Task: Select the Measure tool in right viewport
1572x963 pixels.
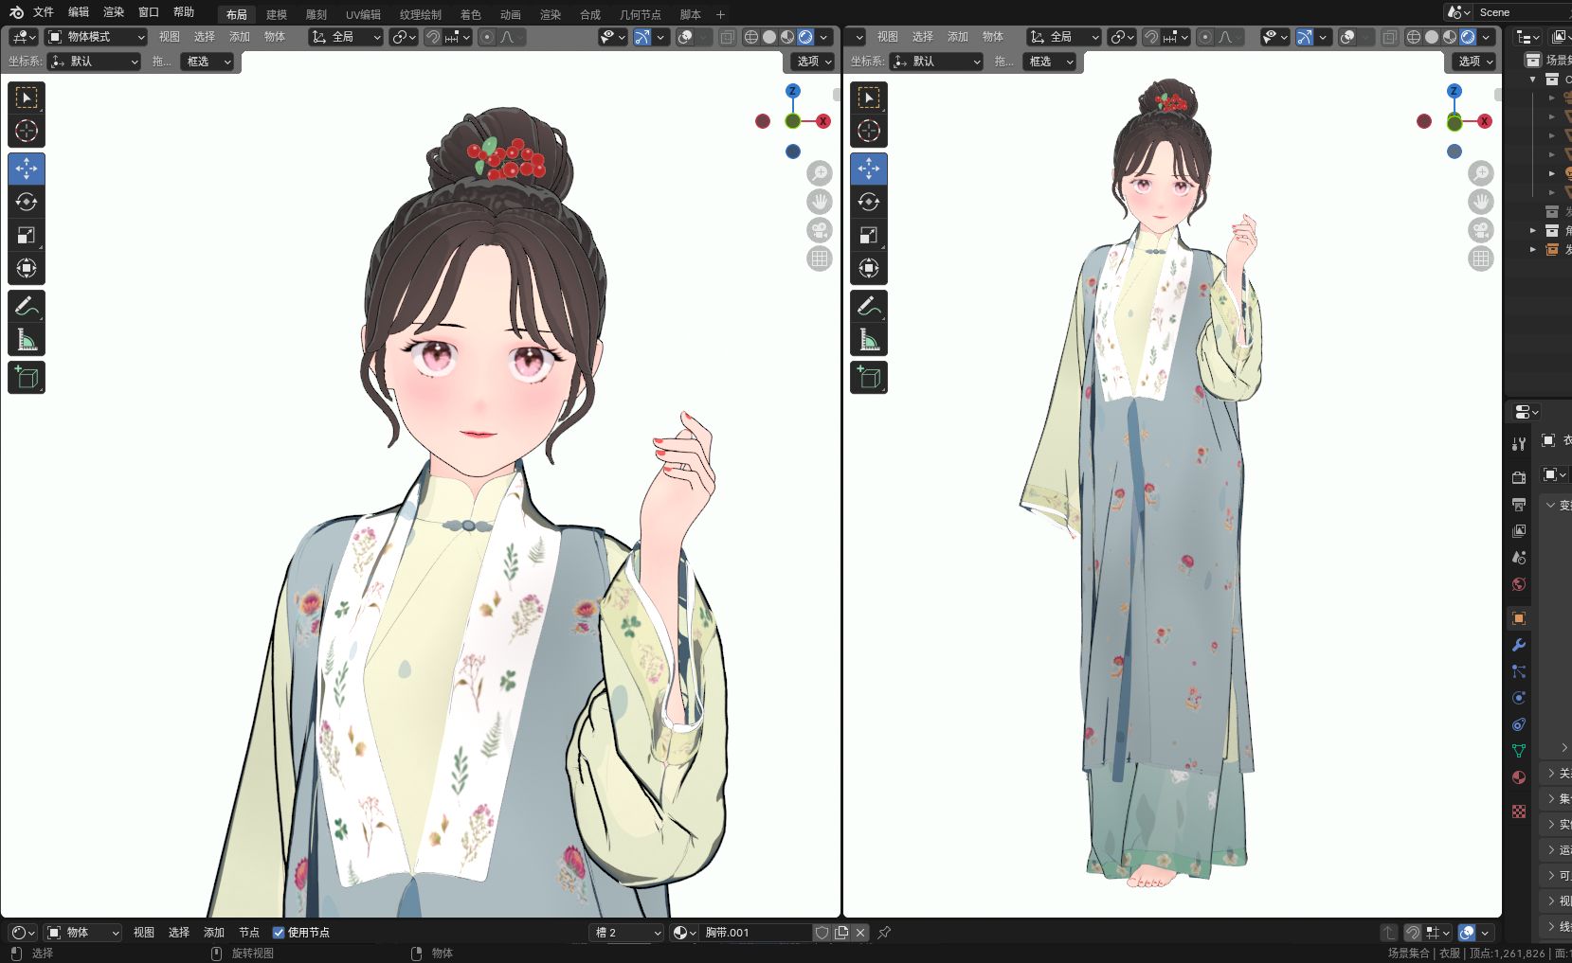Action: point(869,339)
